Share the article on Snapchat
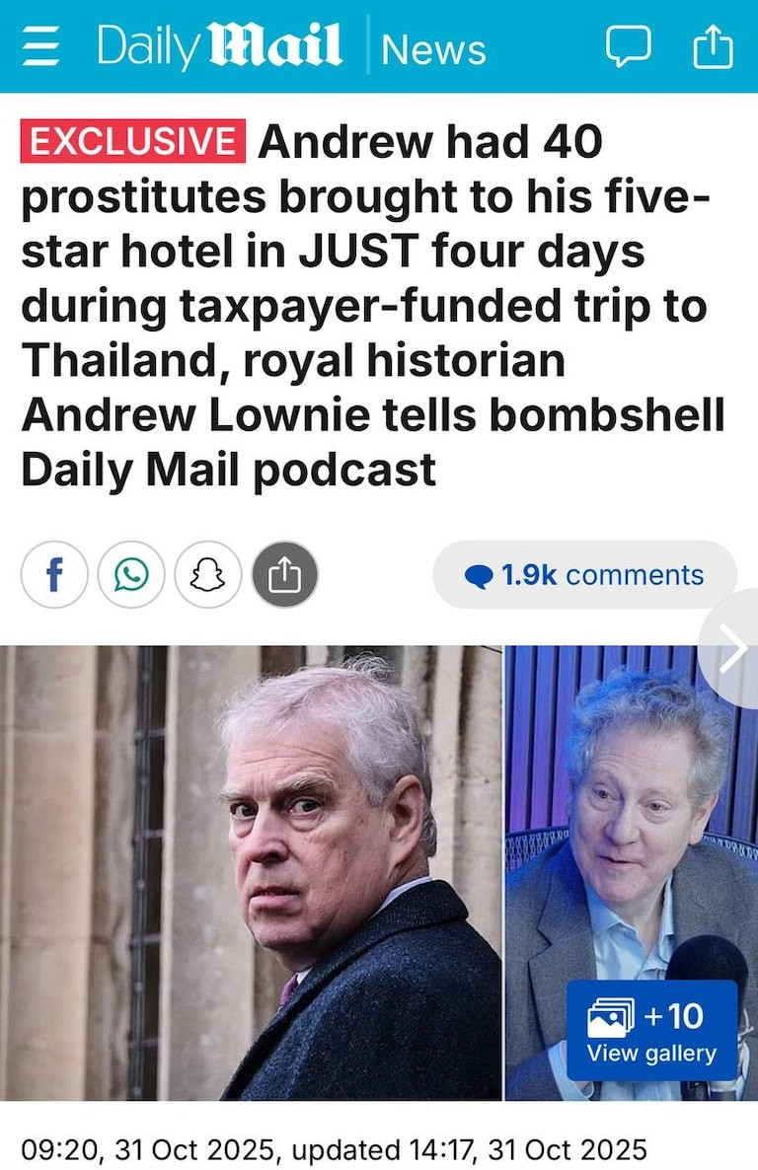Screen dimensions: 758x1170 coord(208,574)
